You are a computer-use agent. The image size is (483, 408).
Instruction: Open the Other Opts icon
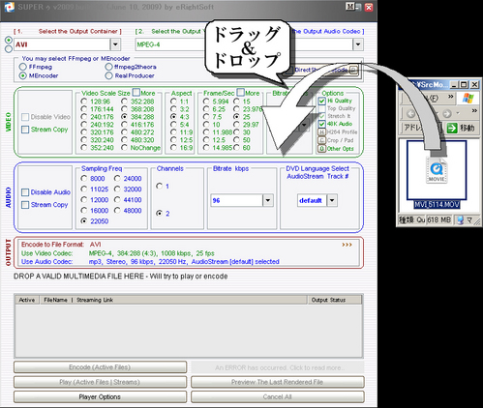click(x=321, y=149)
